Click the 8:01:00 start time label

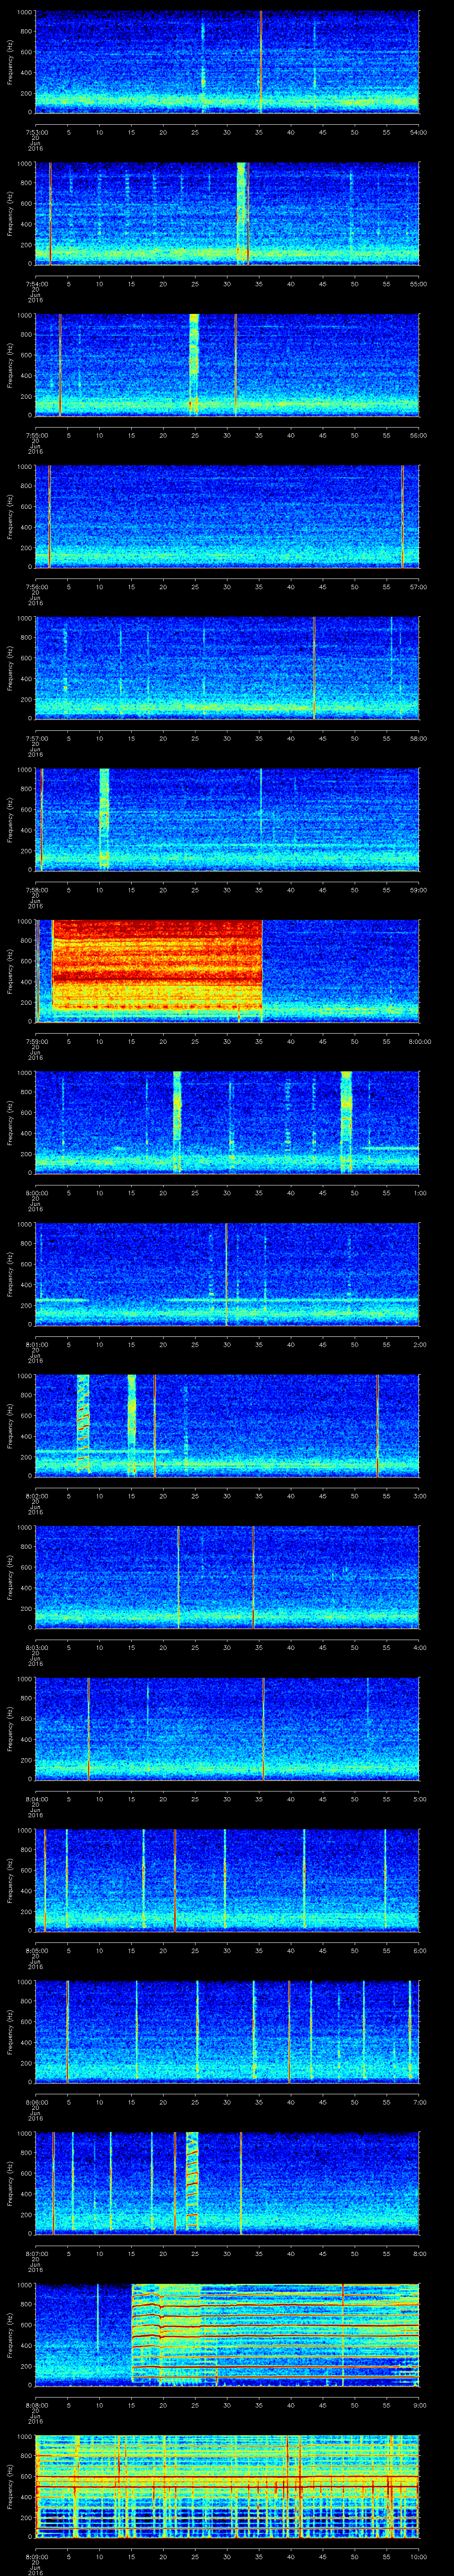[36, 1344]
